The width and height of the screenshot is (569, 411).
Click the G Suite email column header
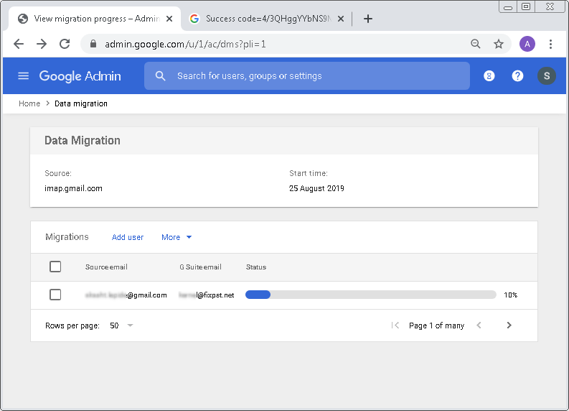pyautogui.click(x=200, y=267)
